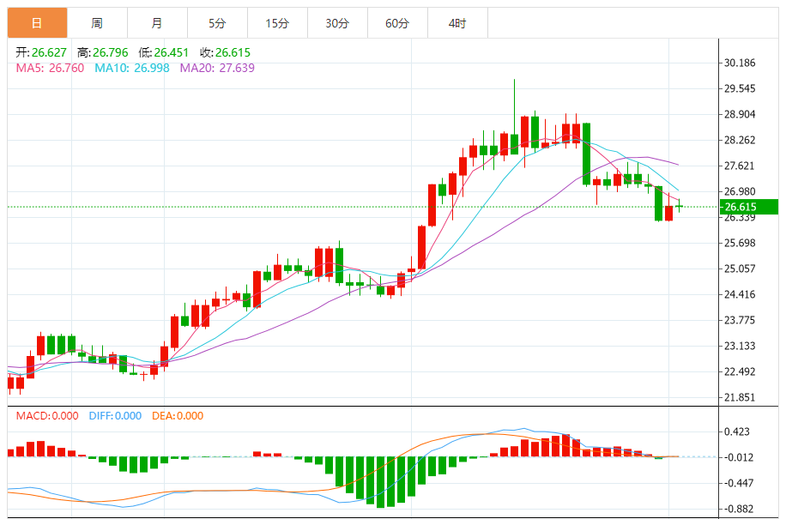This screenshot has height=519, width=786.
Task: Open the 60分 interval tab
Action: click(x=397, y=23)
